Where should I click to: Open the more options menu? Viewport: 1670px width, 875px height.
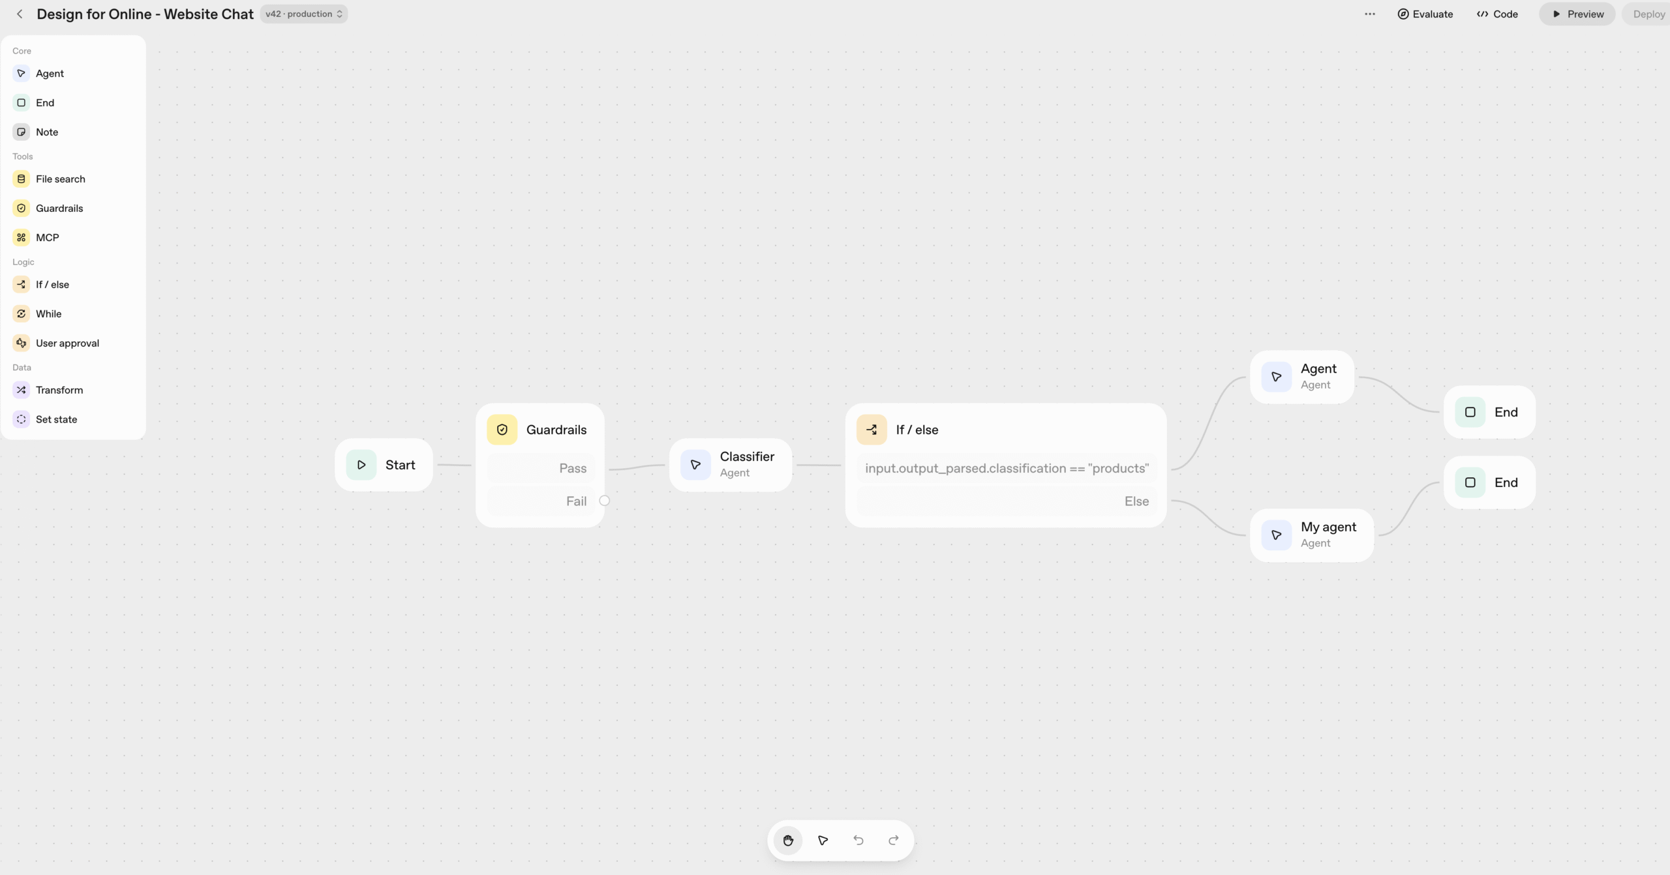[x=1370, y=14]
